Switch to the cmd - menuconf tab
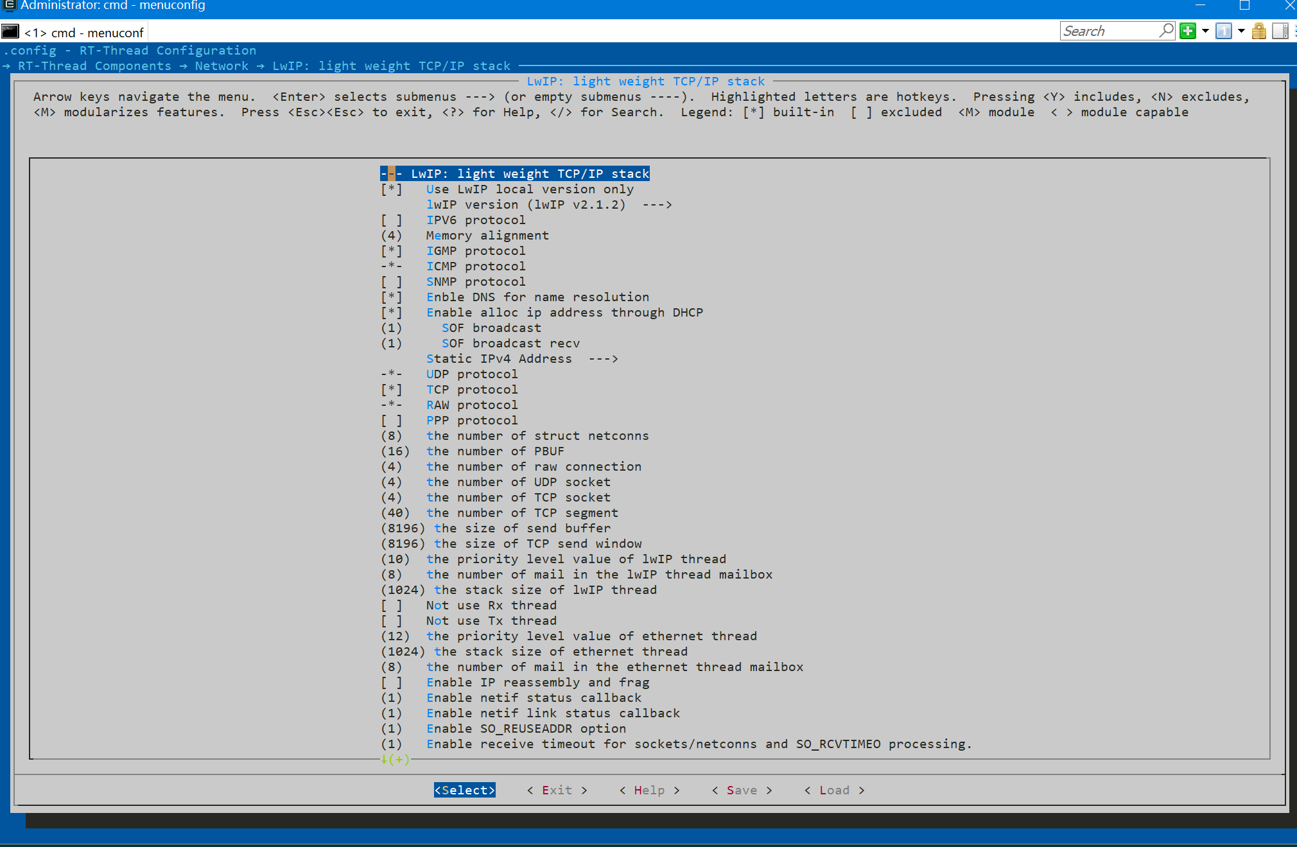This screenshot has width=1297, height=847. (x=83, y=32)
